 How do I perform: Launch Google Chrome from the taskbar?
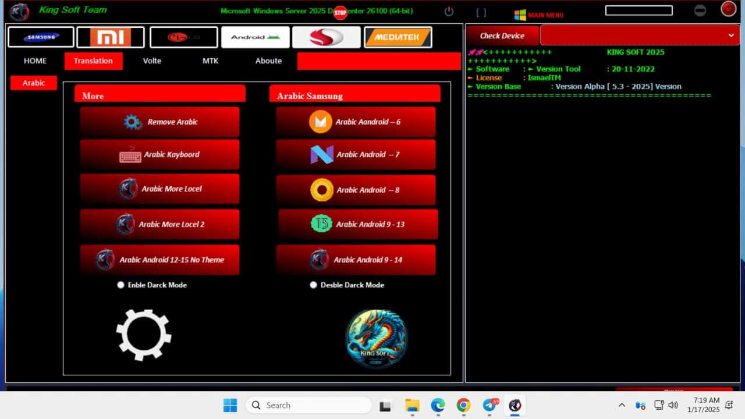[463, 405]
